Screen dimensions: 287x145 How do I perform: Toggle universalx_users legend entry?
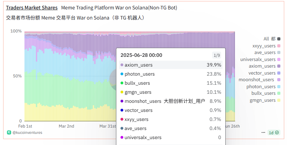(x=260, y=59)
